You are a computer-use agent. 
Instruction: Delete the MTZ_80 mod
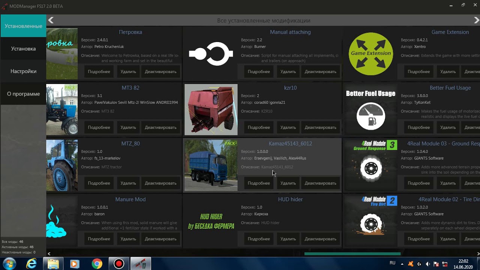point(128,183)
